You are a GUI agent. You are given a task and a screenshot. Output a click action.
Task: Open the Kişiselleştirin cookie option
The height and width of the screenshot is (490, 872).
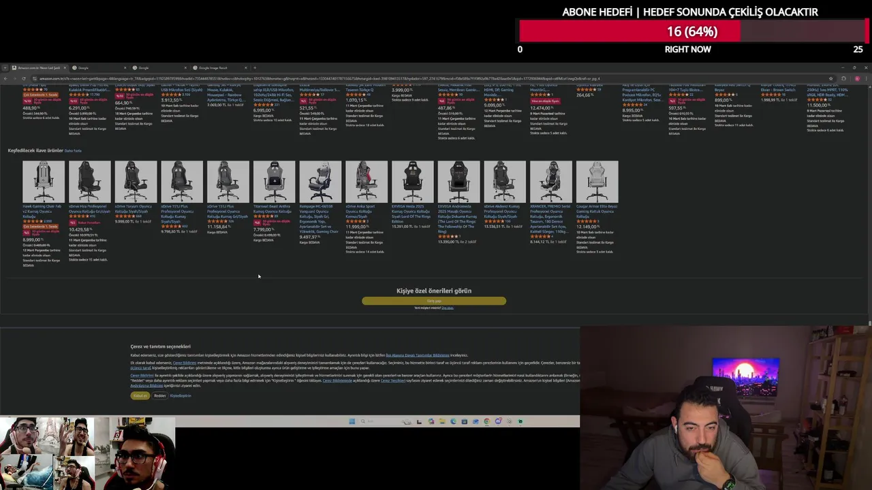181,395
